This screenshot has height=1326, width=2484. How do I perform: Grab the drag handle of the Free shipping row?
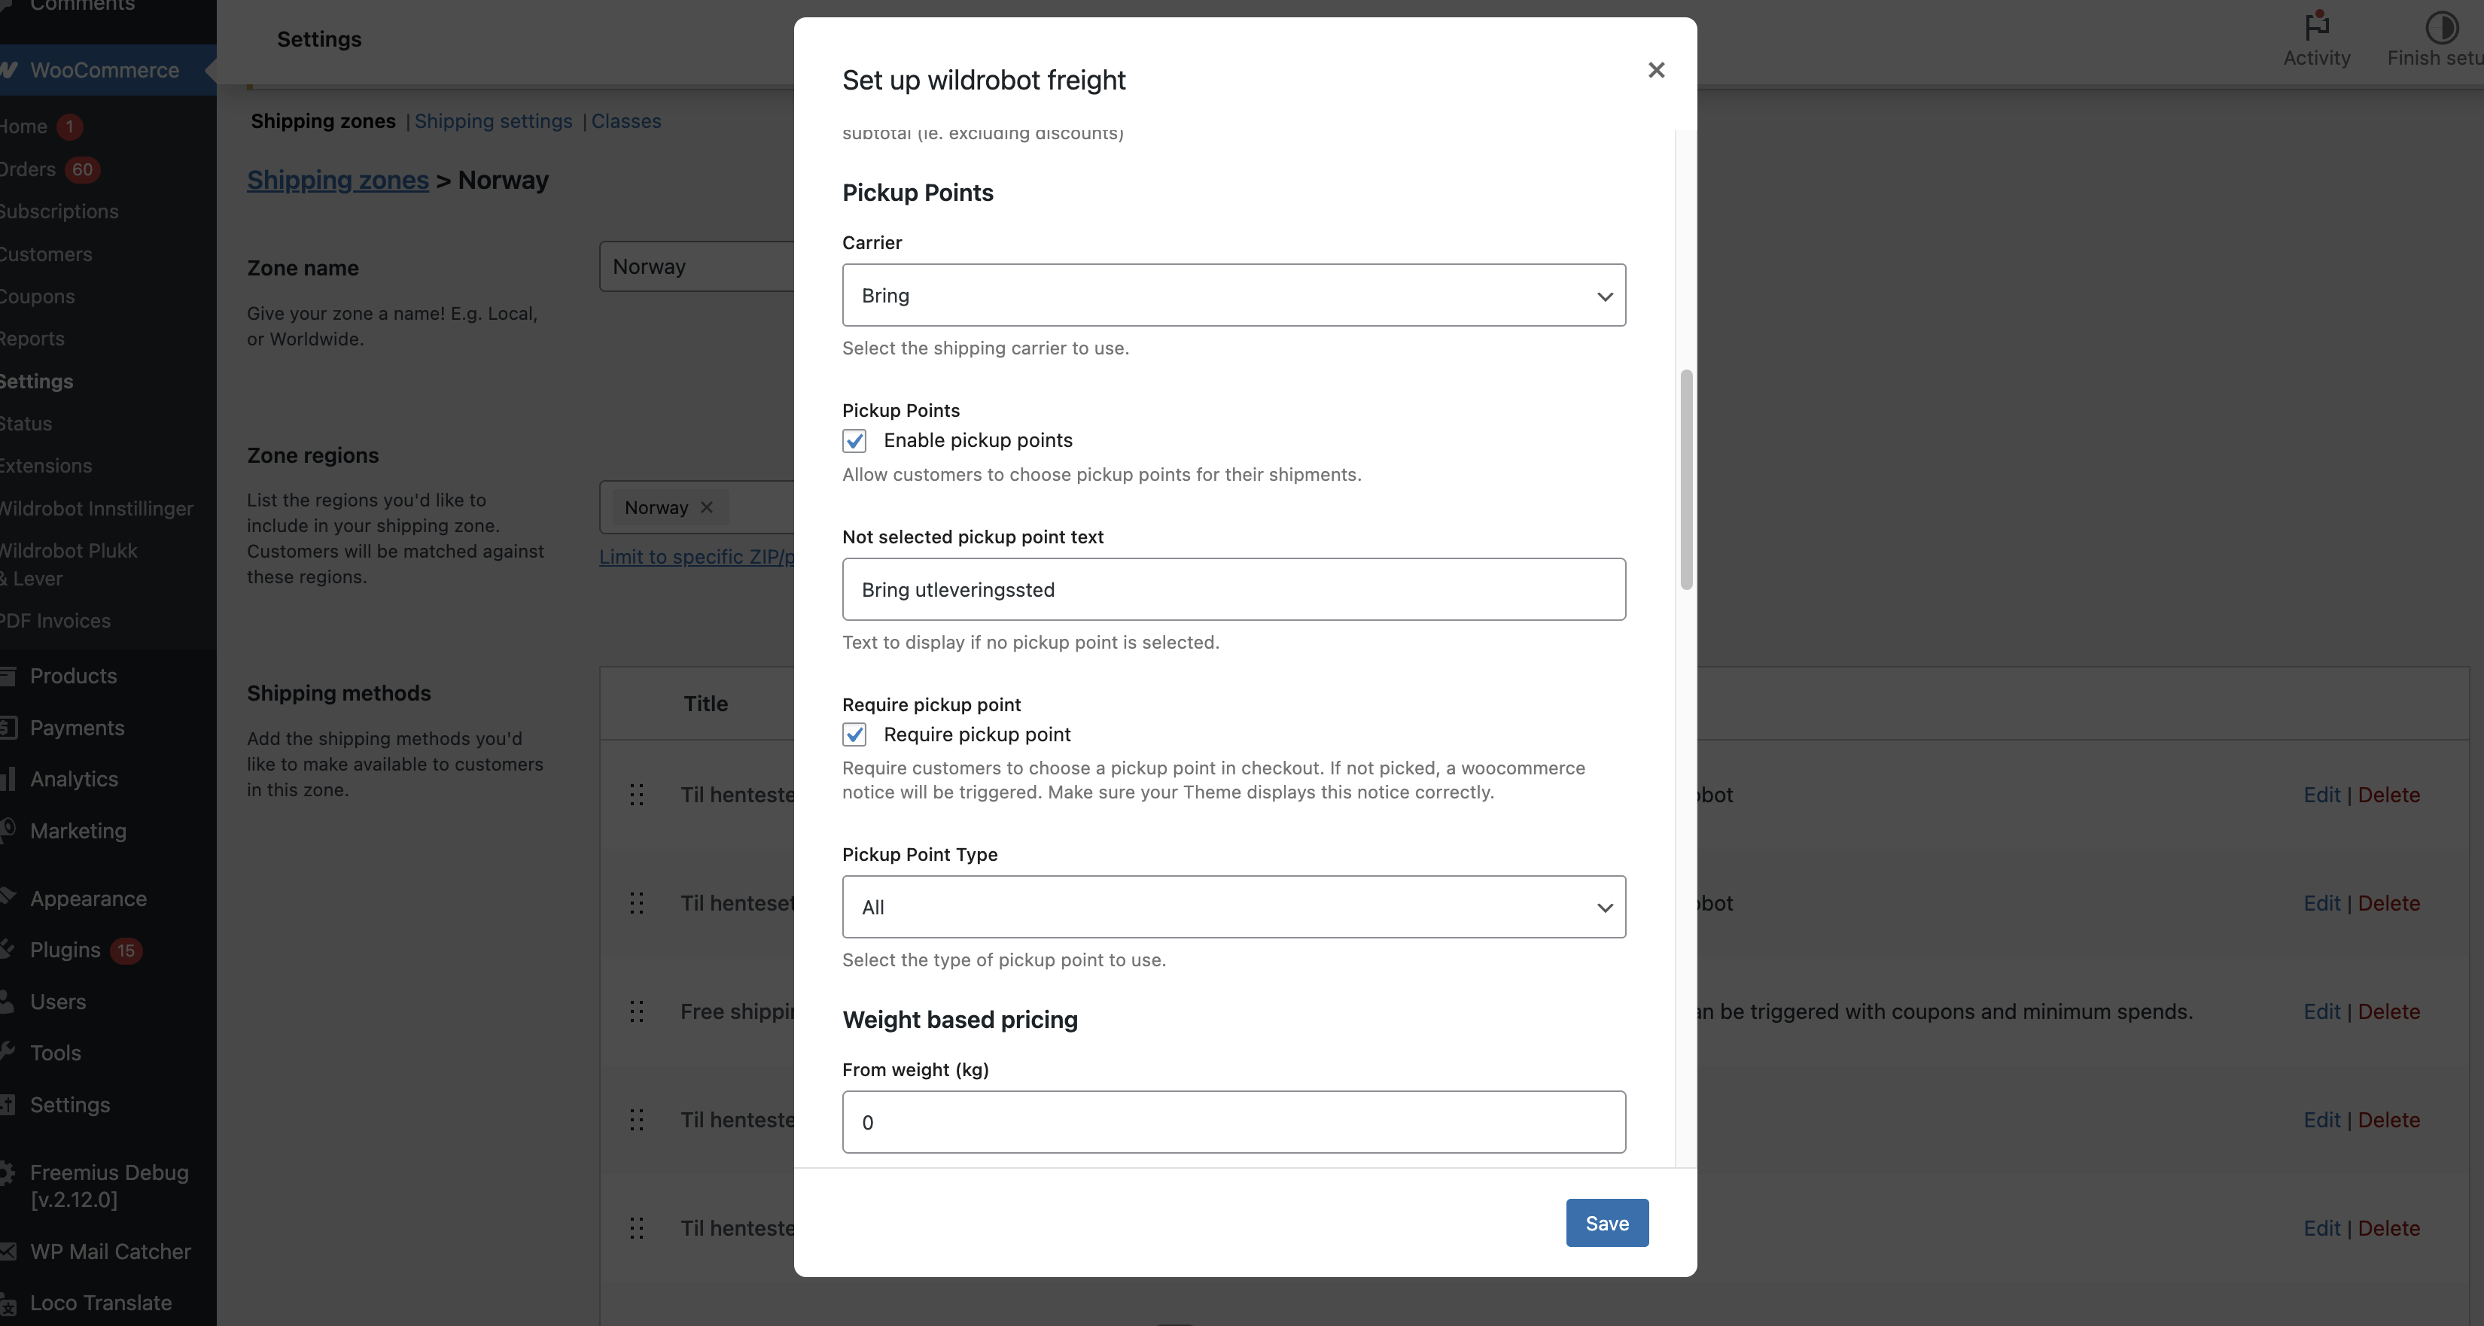[636, 1011]
